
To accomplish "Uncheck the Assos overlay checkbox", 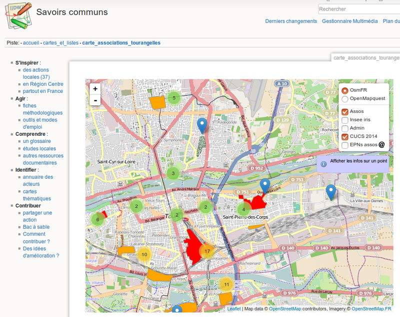I will (x=345, y=112).
